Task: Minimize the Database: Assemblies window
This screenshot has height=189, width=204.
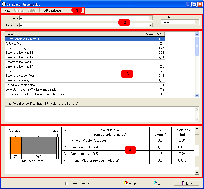Action: pyautogui.click(x=188, y=4)
